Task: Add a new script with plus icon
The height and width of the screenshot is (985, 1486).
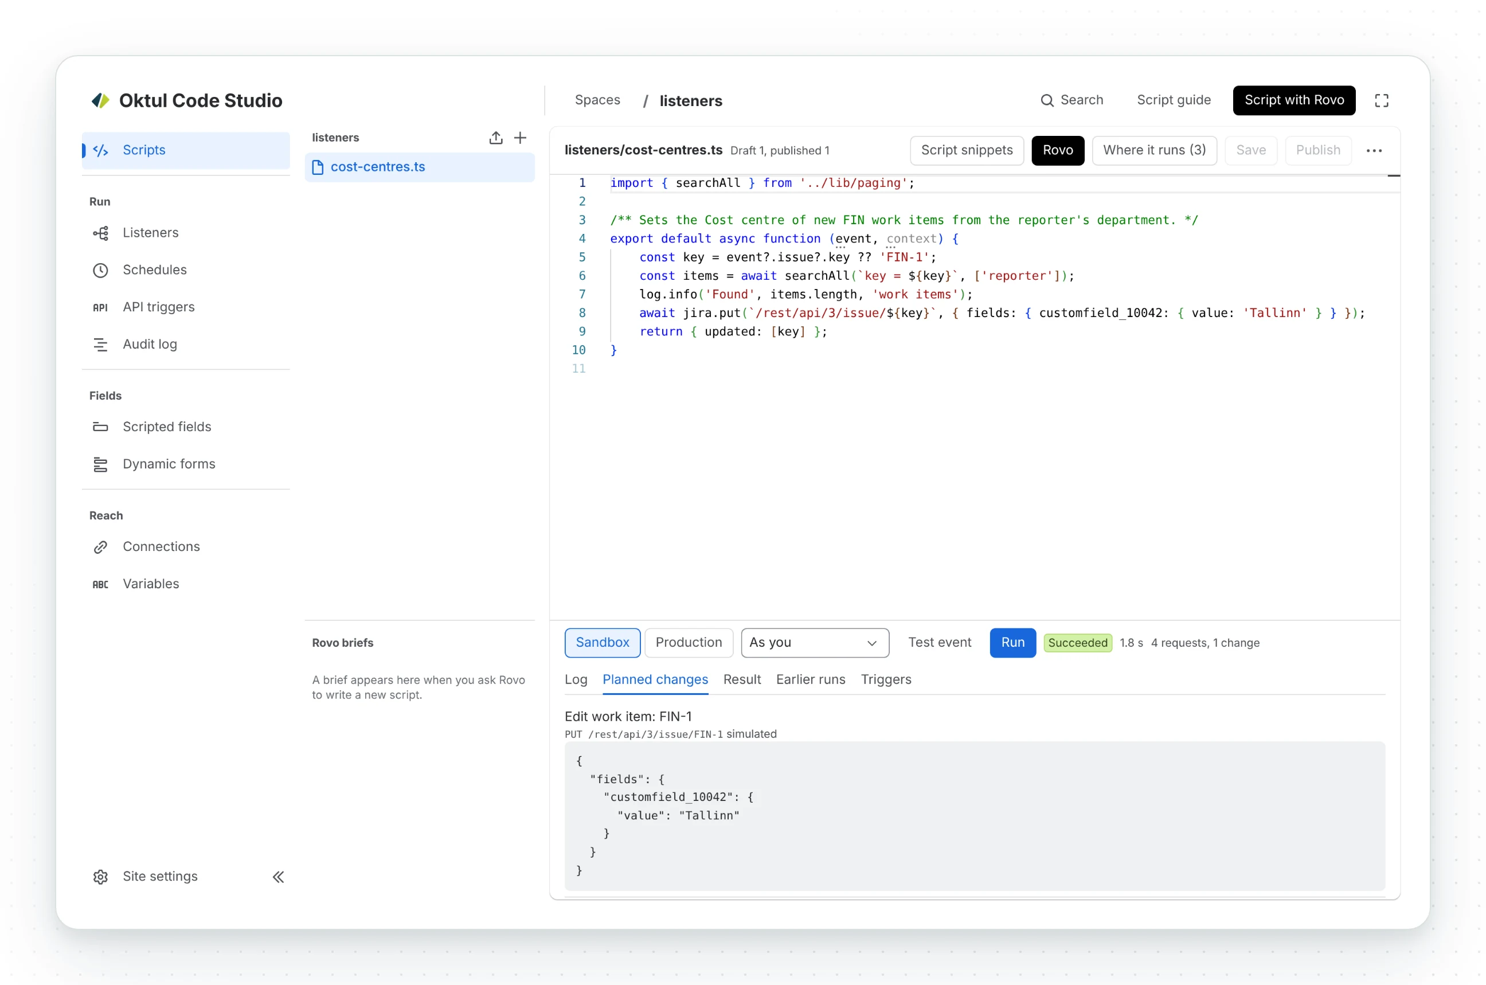Action: [520, 138]
